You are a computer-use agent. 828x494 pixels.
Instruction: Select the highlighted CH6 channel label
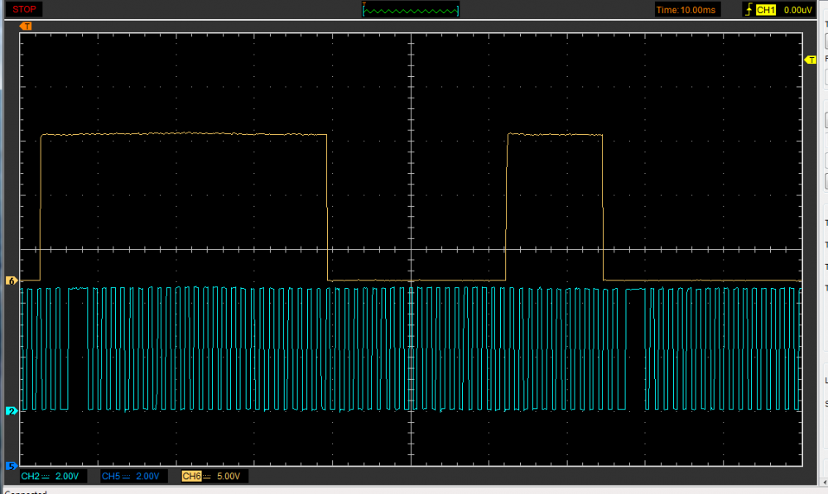pyautogui.click(x=191, y=477)
